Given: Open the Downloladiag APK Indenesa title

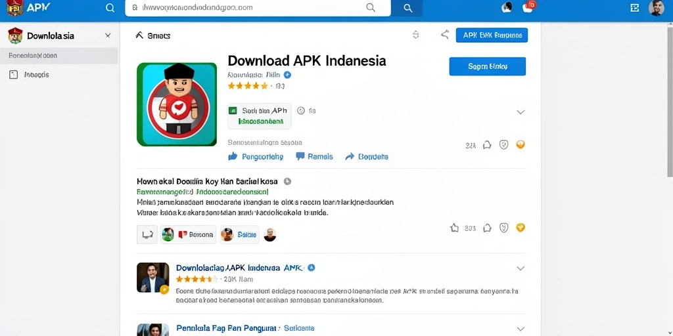Looking at the screenshot, I should pos(240,268).
